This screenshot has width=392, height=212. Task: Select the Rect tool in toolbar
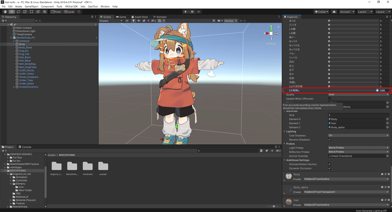[31, 12]
